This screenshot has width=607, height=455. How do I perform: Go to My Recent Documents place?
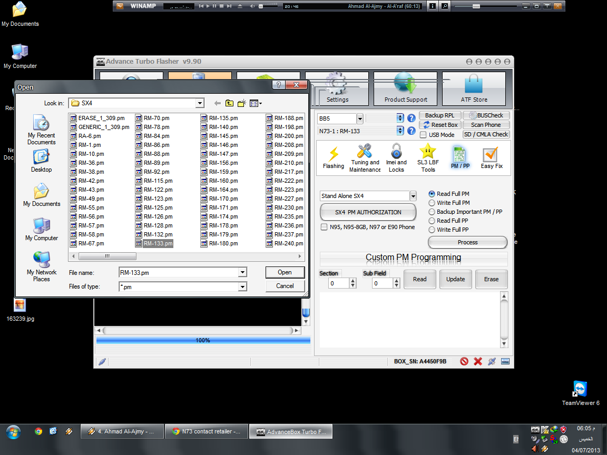click(x=42, y=130)
